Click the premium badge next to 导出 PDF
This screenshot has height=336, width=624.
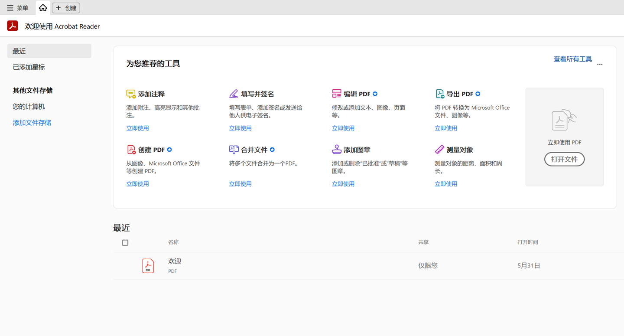(x=478, y=94)
